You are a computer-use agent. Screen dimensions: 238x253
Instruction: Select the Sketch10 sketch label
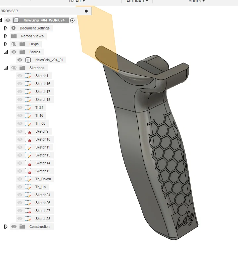43,139
